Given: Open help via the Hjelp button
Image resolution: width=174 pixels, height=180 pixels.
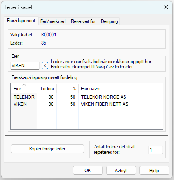Looking at the screenshot, I should point(154,171).
